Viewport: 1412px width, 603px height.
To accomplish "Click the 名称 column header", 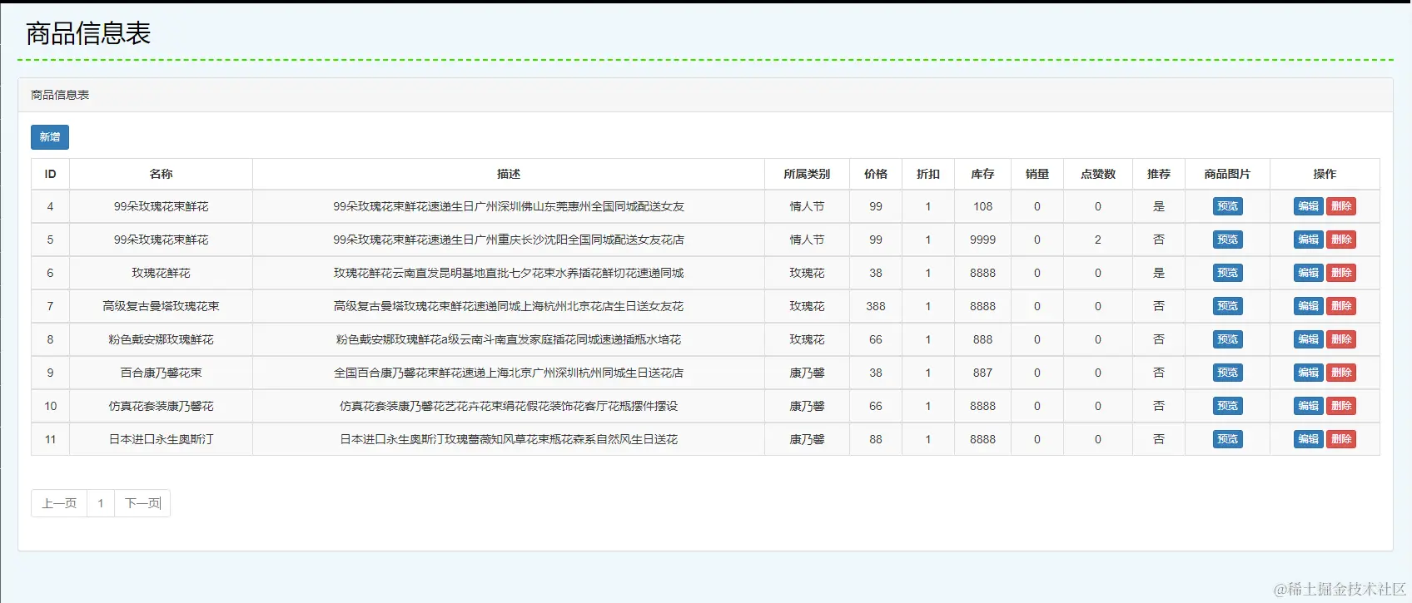I will point(161,174).
